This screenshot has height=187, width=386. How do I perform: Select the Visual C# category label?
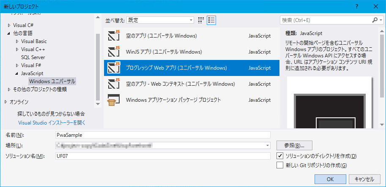click(23, 25)
